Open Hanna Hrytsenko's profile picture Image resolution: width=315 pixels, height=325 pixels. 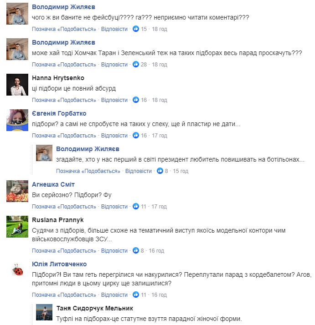pos(18,84)
